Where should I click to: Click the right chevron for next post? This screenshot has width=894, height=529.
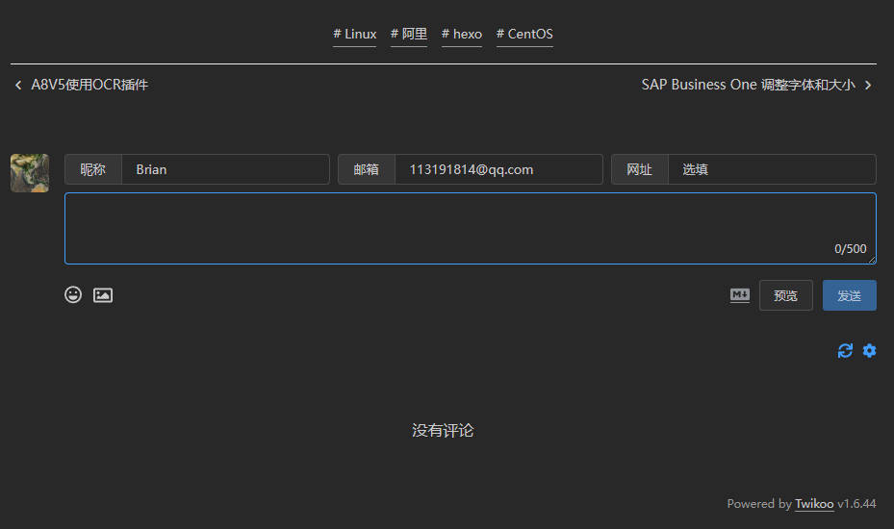(x=868, y=85)
